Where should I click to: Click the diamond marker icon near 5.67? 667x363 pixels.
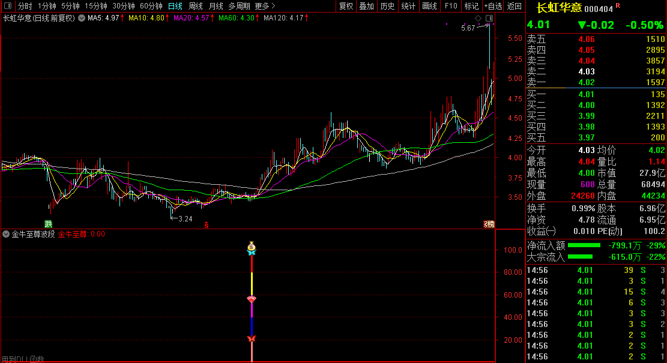pos(478,19)
